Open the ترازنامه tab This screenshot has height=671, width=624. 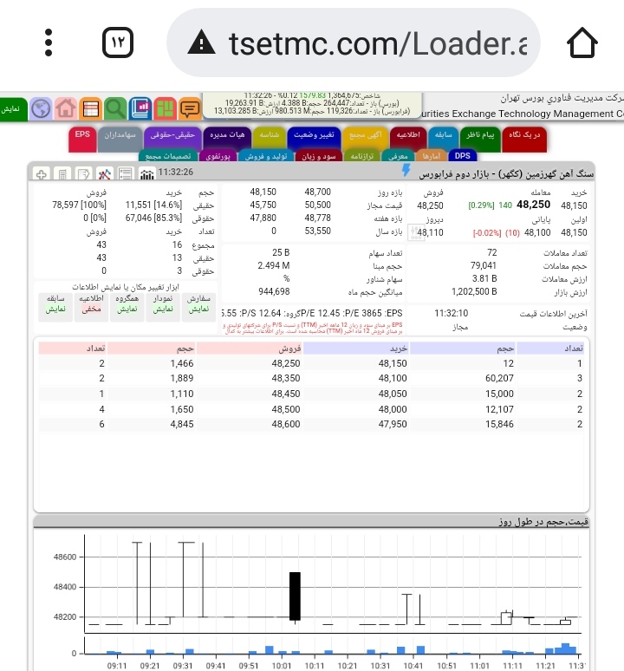point(361,156)
